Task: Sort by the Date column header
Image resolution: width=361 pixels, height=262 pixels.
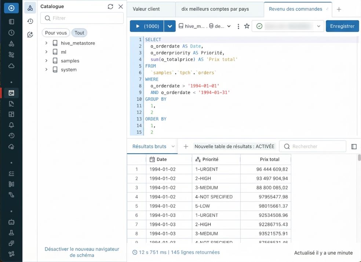Action: click(x=169, y=159)
